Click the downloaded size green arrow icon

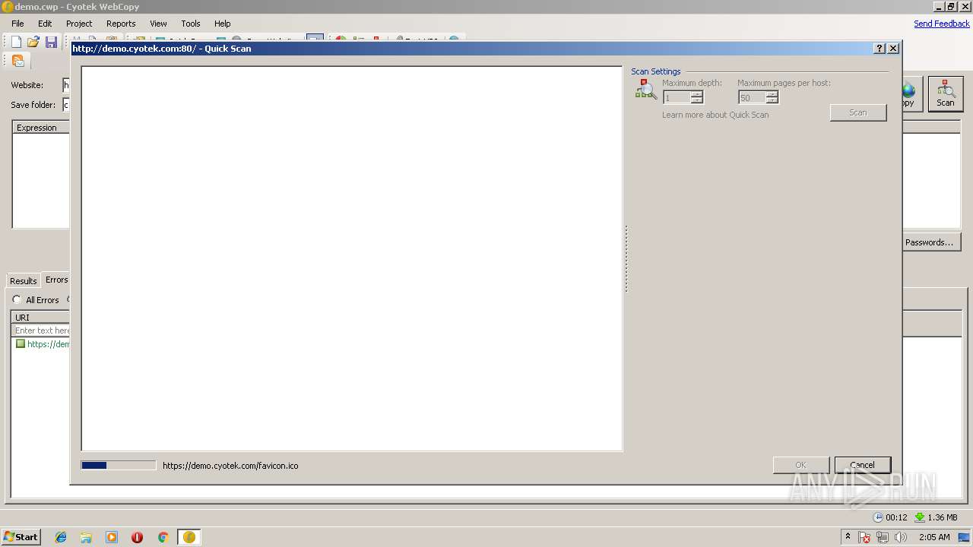point(920,517)
